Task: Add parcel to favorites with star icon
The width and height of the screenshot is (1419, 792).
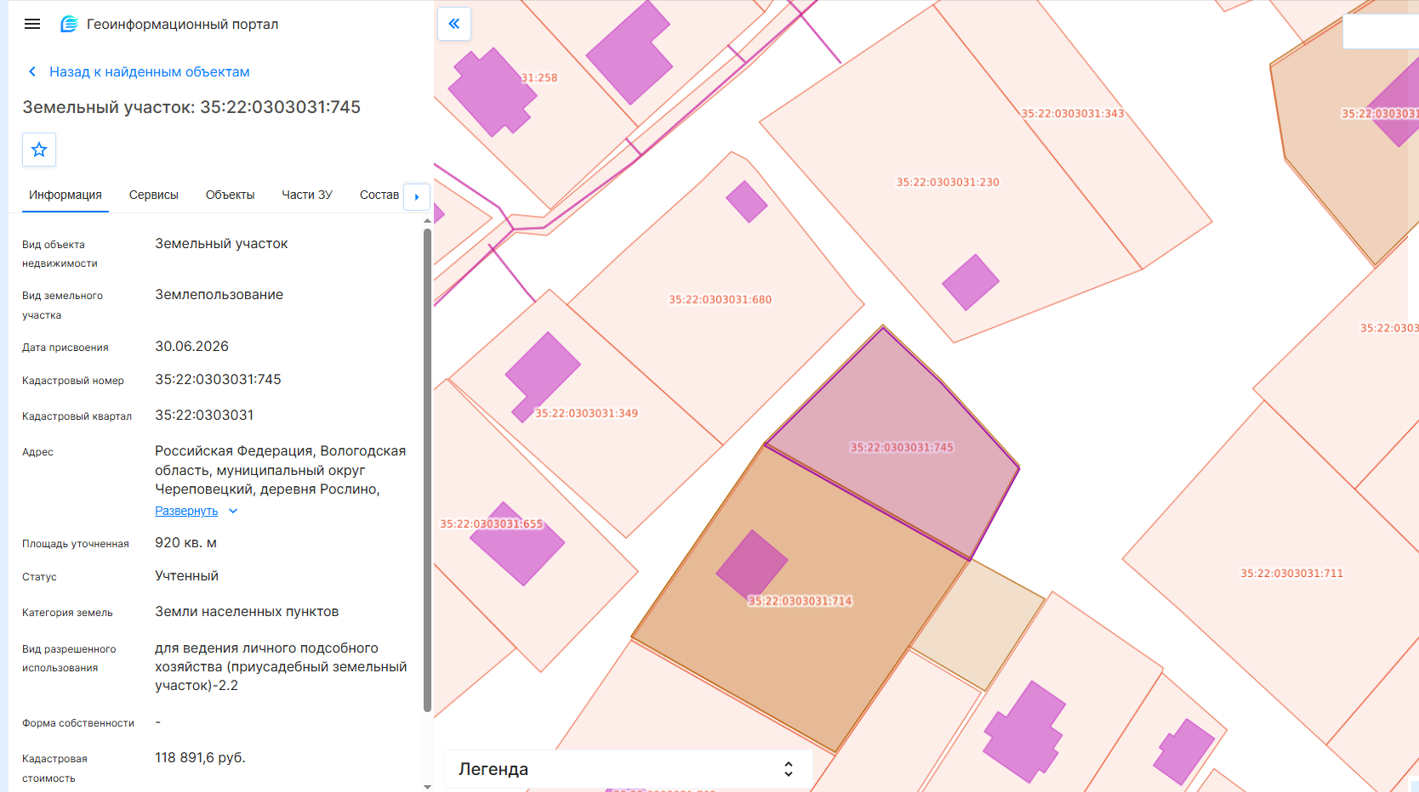Action: [39, 150]
